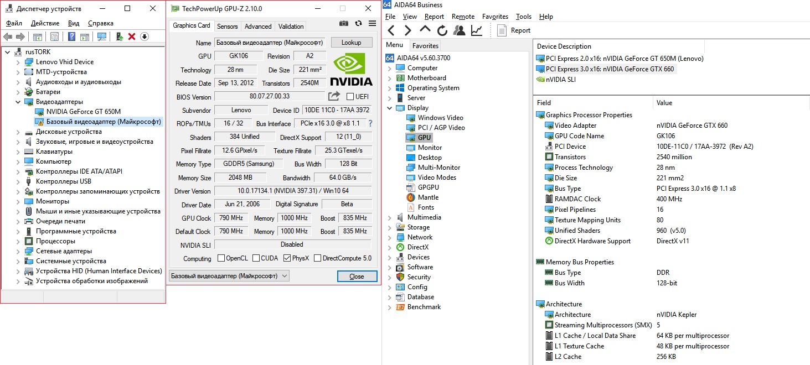The image size is (810, 365).
Task: Open Favorites tab in AIDA64 left panel
Action: 425,46
